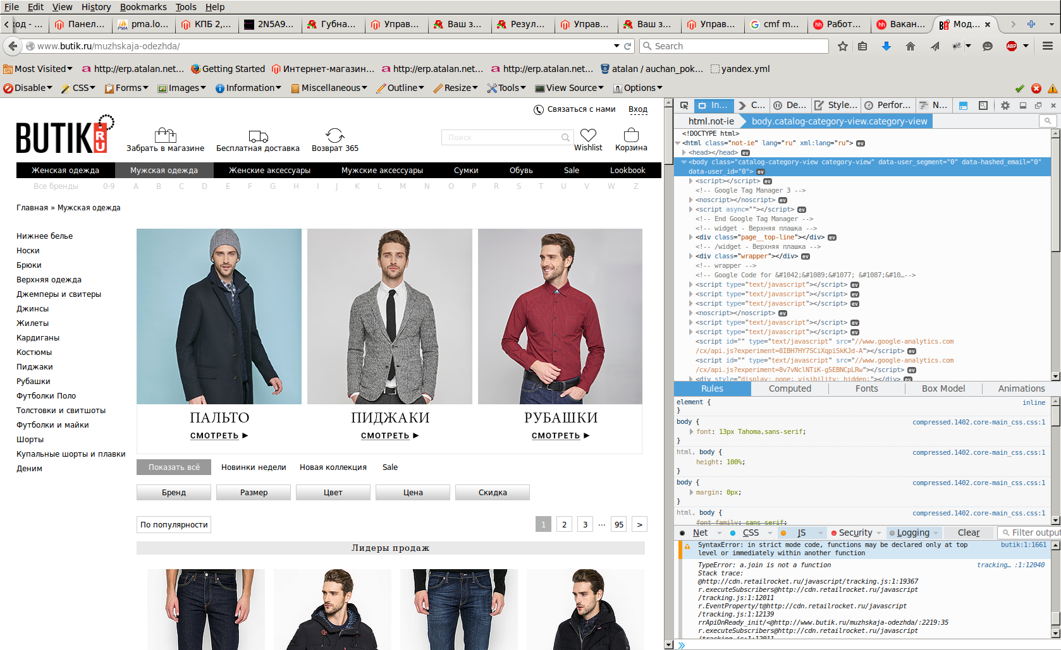
Task: Open the Джинсы sidebar category
Action: click(x=32, y=309)
